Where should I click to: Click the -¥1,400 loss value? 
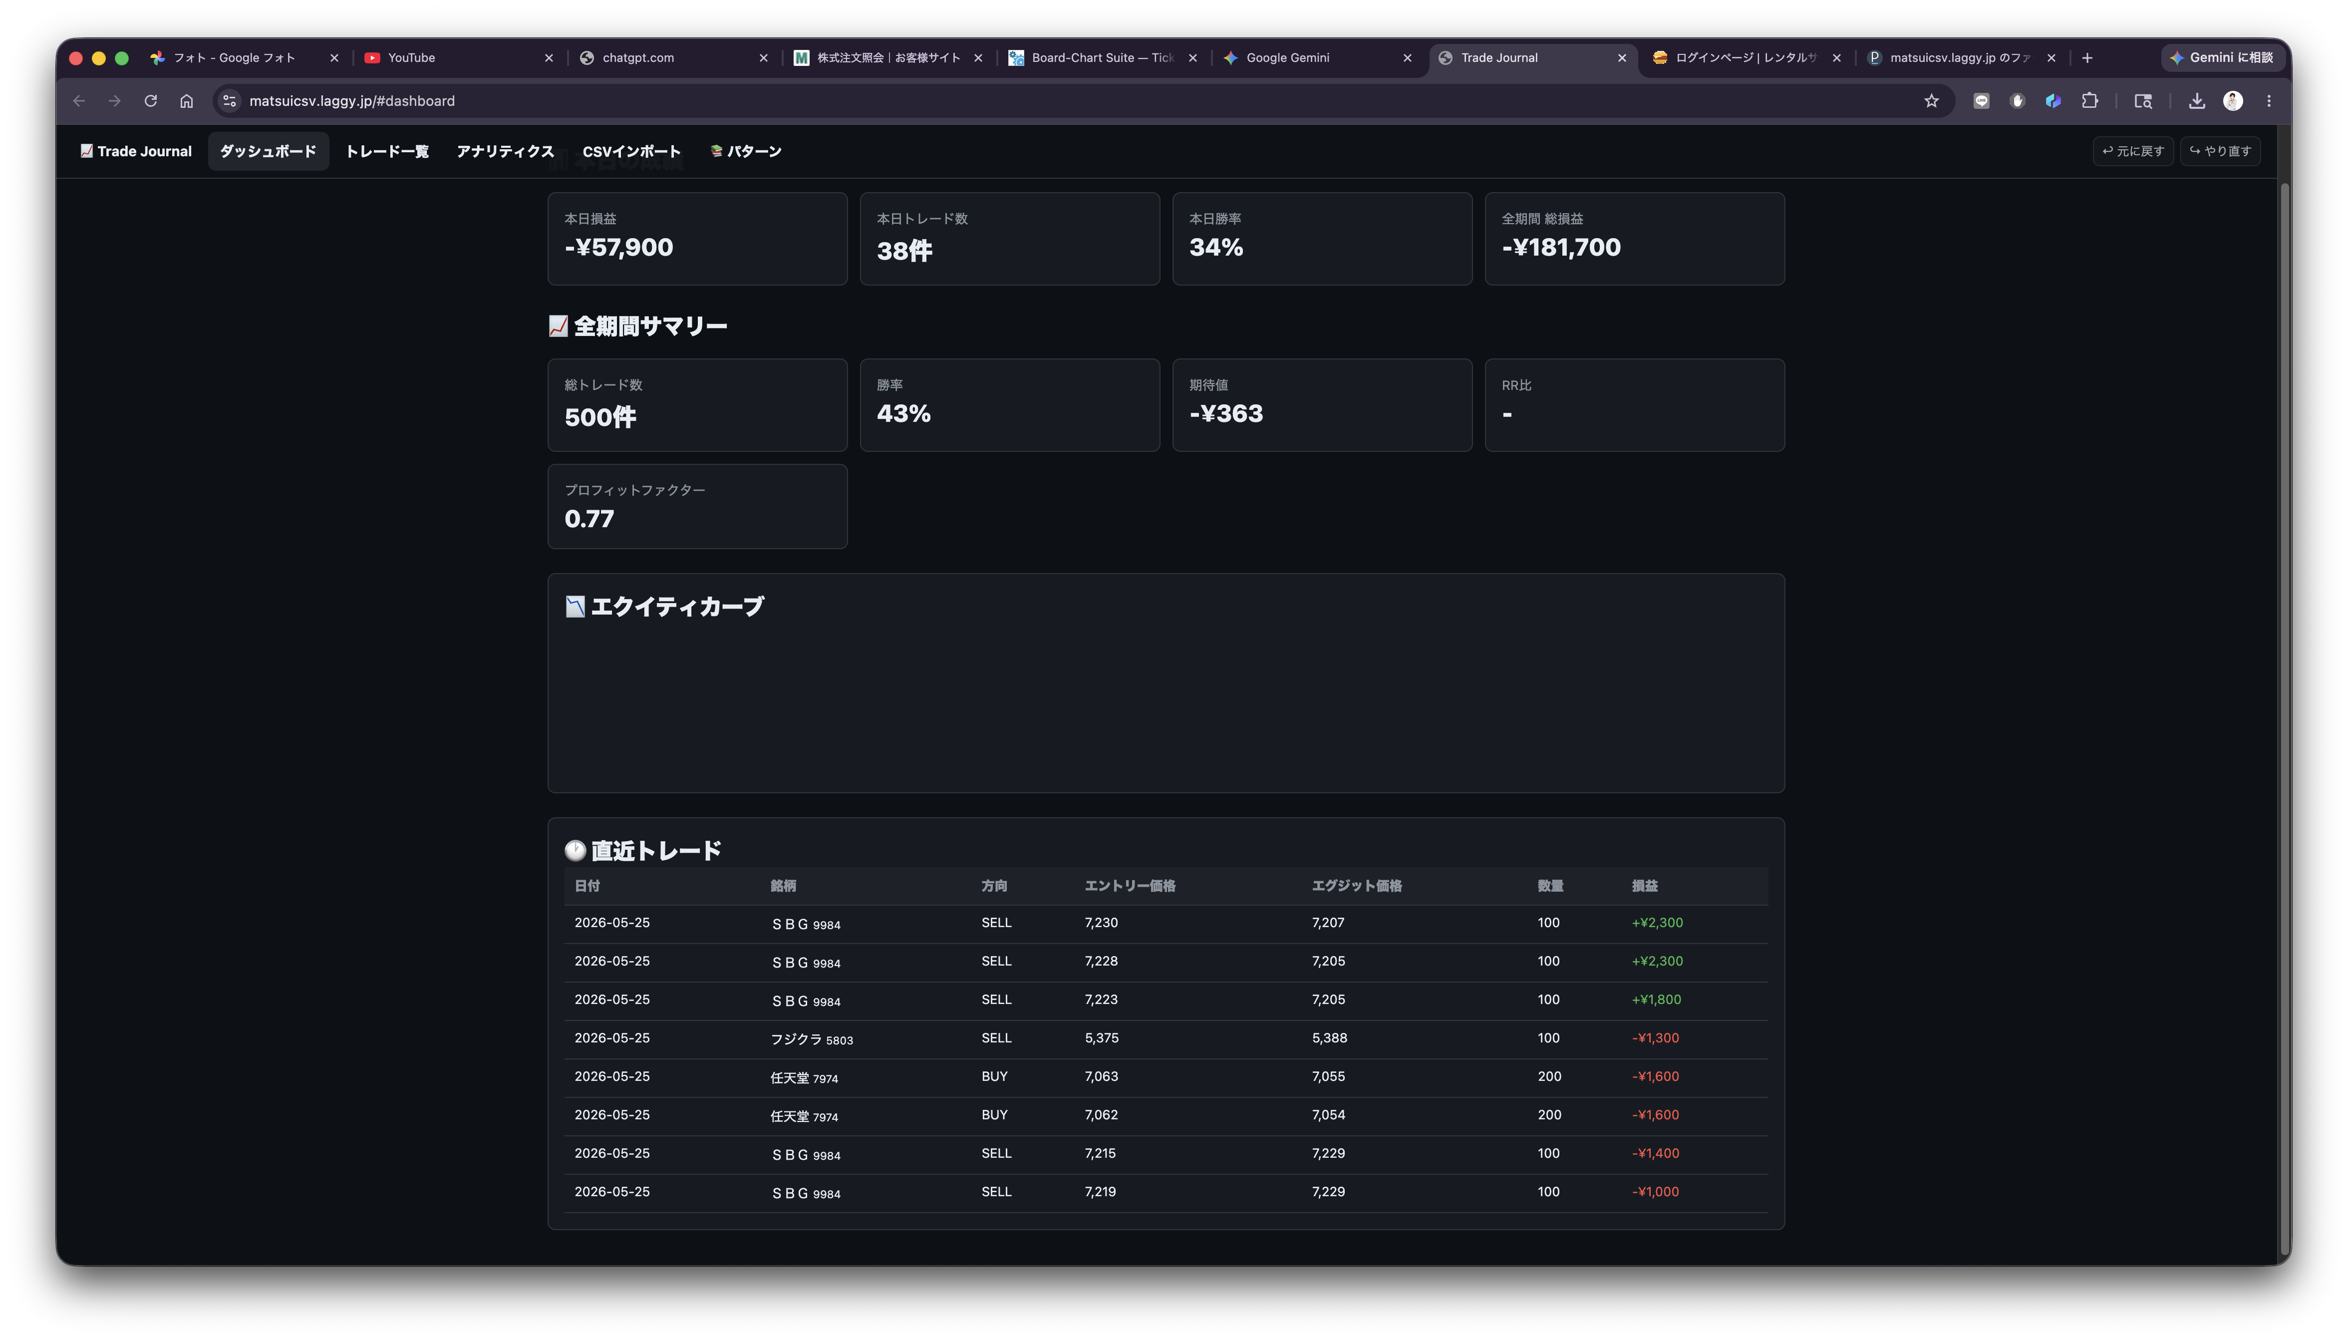pos(1655,1153)
